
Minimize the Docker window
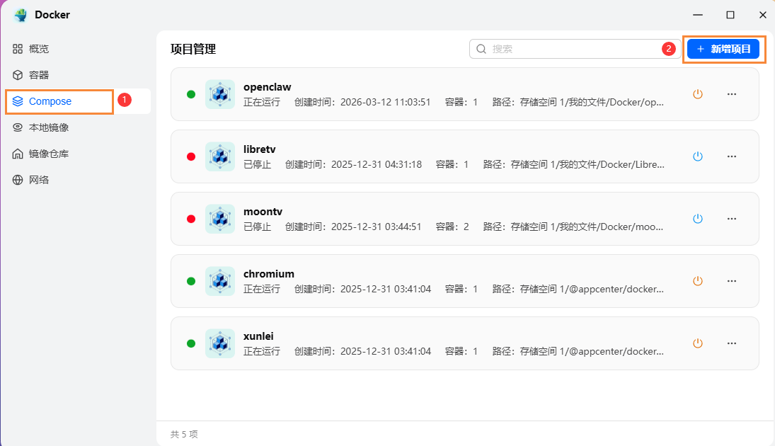[698, 15]
